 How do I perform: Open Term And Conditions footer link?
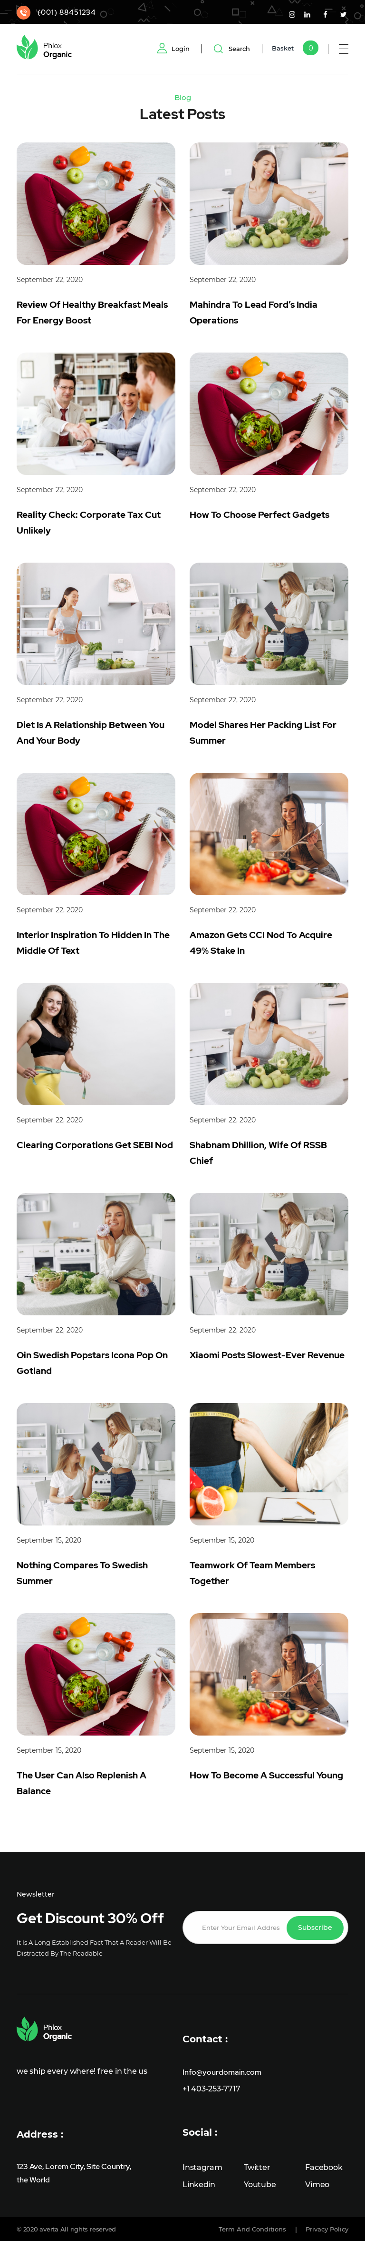click(252, 2229)
